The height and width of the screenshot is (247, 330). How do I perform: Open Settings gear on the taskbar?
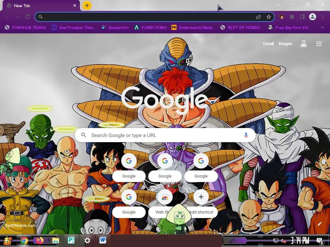tap(87, 241)
